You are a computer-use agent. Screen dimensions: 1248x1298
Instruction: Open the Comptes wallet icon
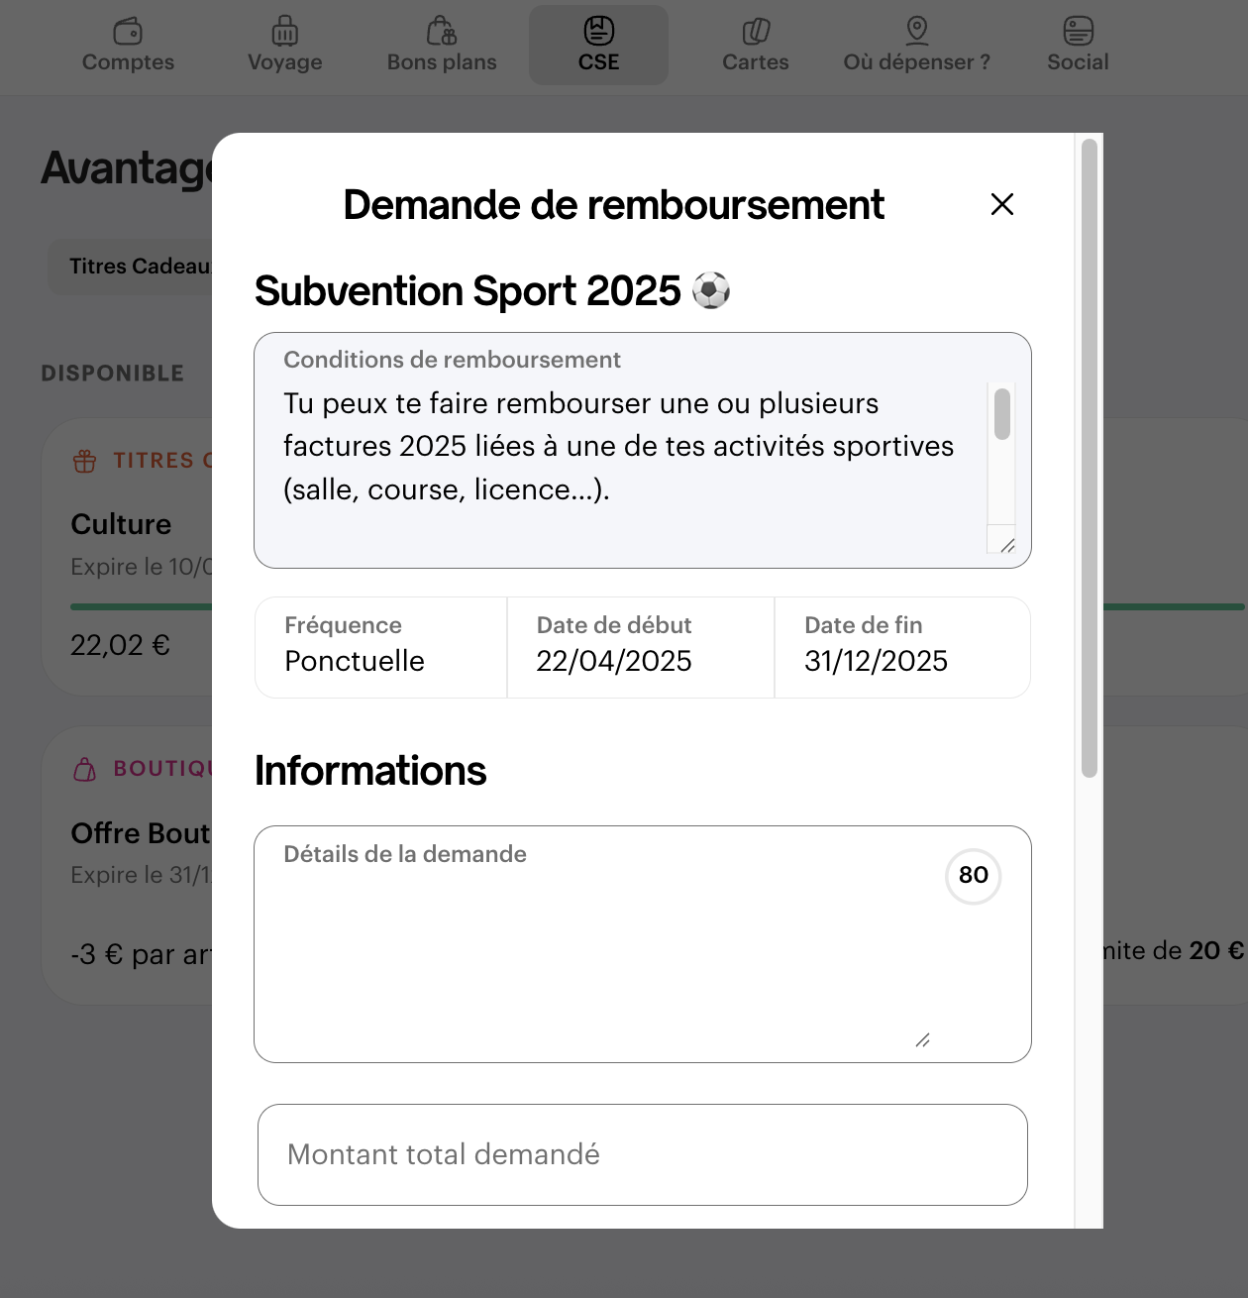coord(128,31)
